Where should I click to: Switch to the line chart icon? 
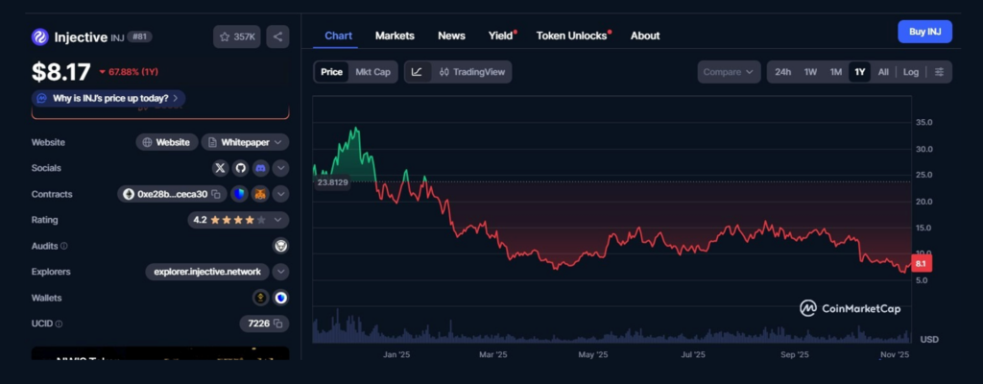coord(417,72)
